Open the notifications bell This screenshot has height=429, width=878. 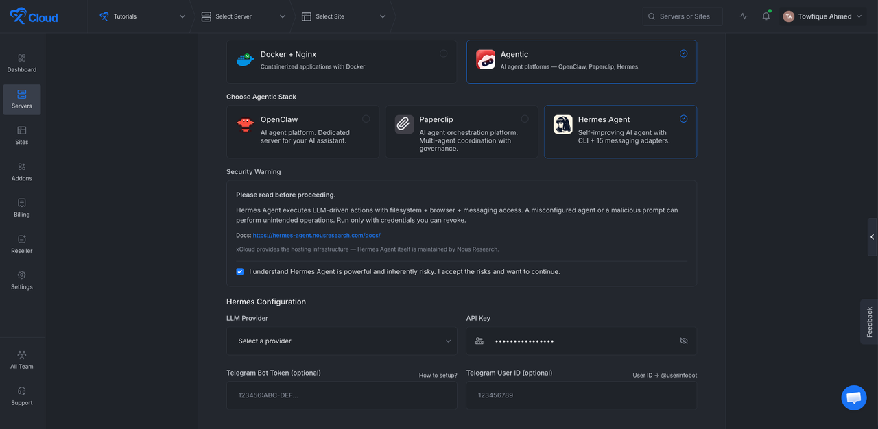[x=766, y=16]
